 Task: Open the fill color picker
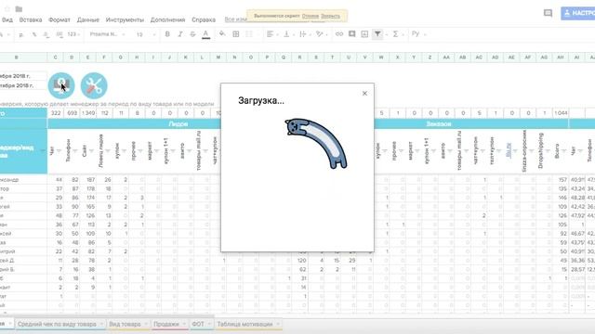point(222,34)
